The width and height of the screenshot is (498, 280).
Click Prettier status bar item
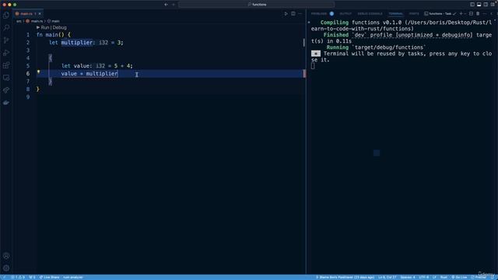479,277
